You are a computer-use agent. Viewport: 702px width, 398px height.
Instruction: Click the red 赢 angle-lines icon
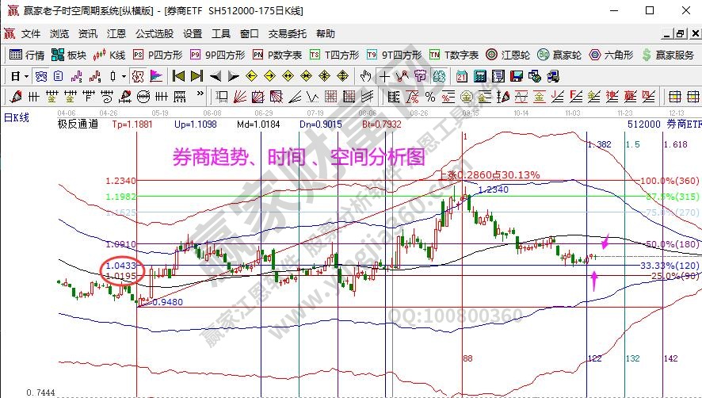point(631,97)
